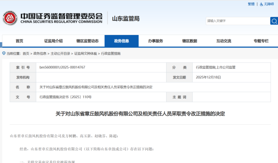
Task: Click the 山东监管局 bureau title
Action: [x=126, y=19]
